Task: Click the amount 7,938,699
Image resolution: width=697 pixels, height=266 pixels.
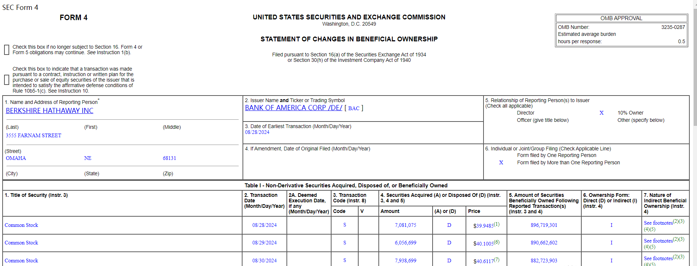Action: point(405,261)
